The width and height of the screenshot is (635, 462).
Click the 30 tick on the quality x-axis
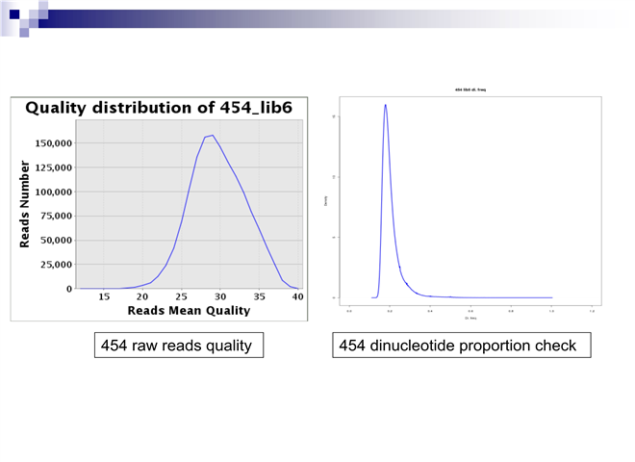220,297
